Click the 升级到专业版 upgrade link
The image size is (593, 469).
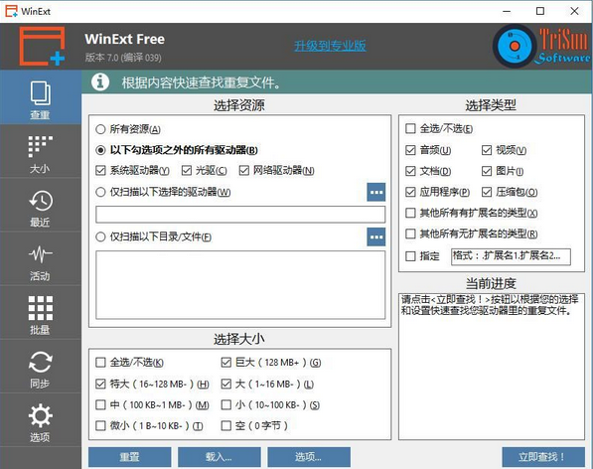pos(330,46)
